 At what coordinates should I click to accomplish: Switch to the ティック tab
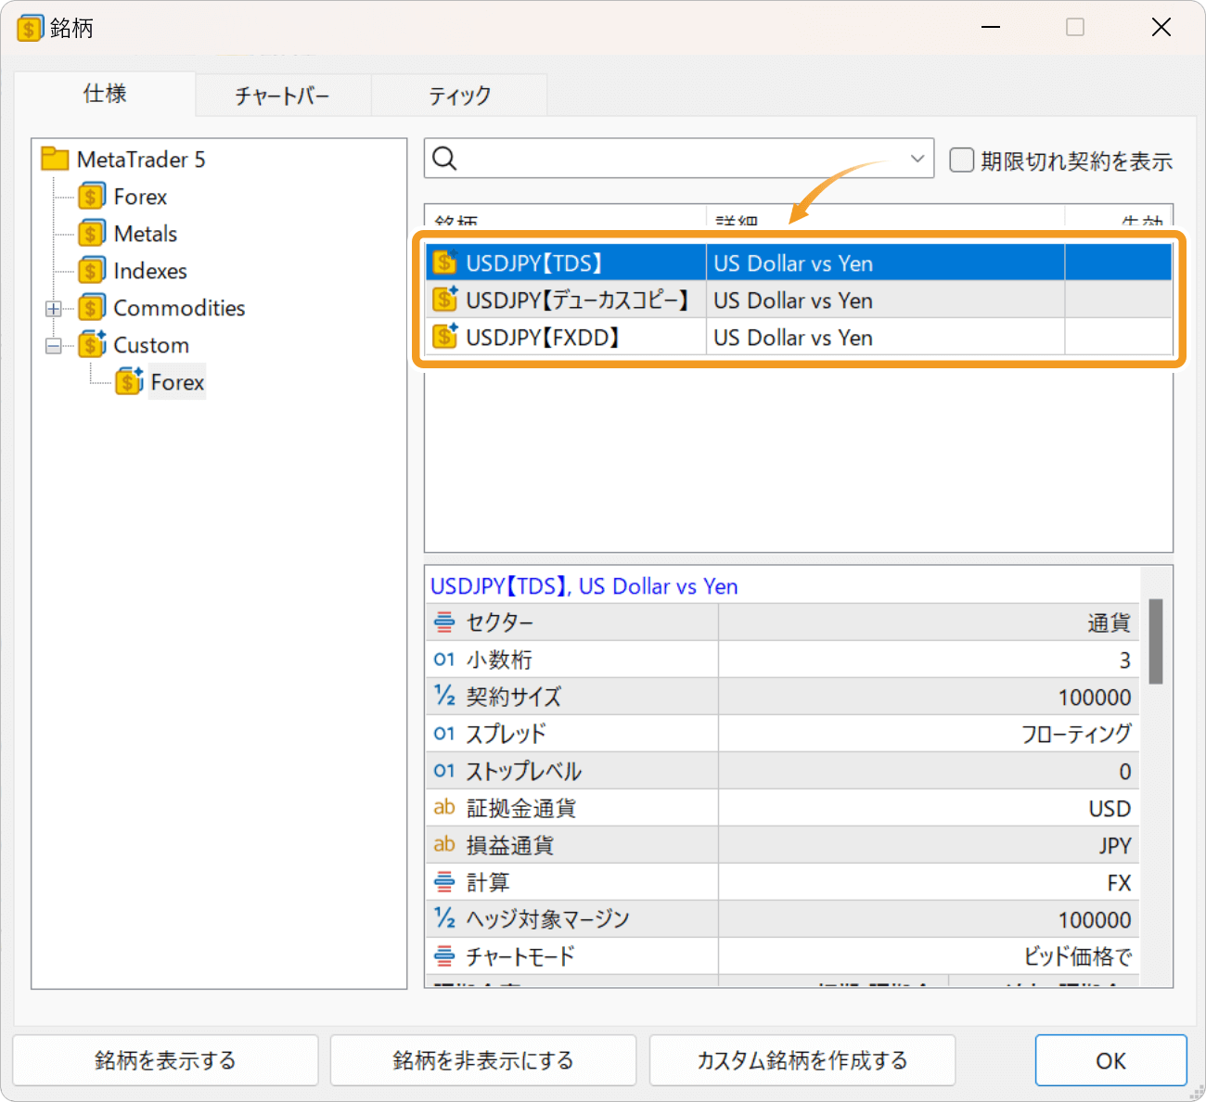coord(459,96)
